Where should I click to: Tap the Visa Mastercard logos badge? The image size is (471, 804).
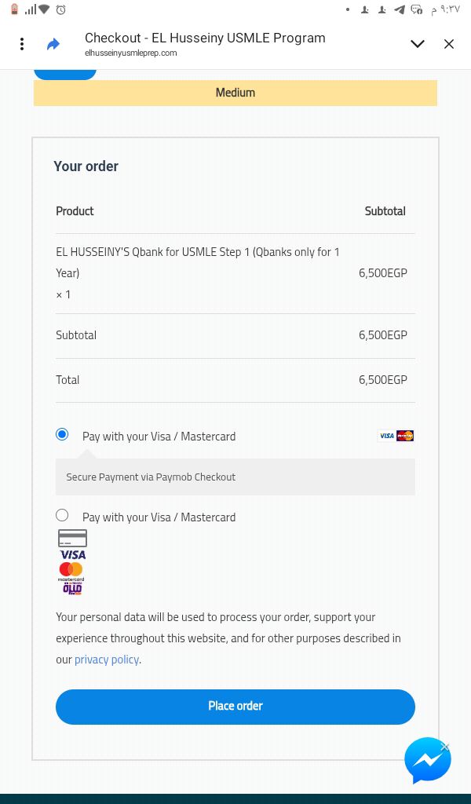tap(396, 436)
